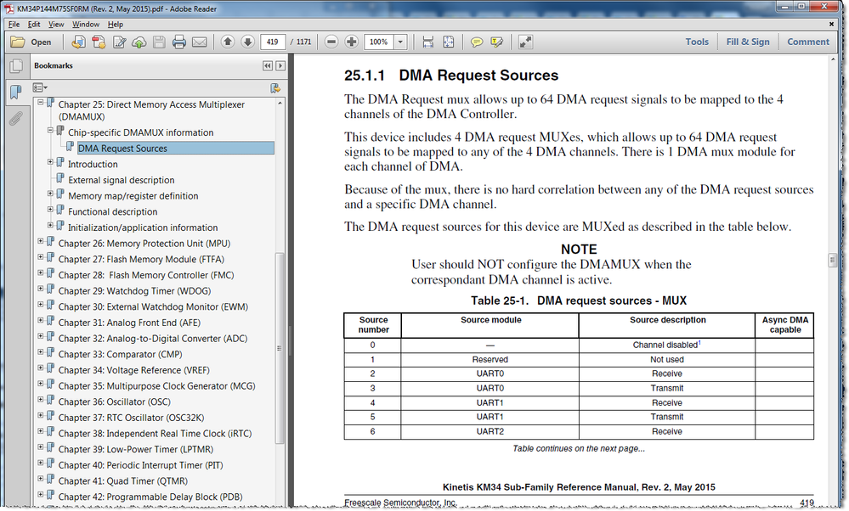Select the Highlight Text tool
Viewport: 849px width, 511px height.
[496, 41]
